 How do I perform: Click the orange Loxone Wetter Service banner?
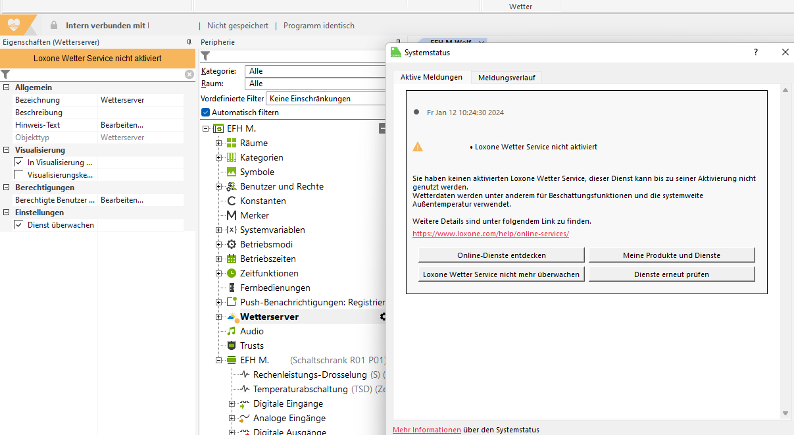[97, 59]
